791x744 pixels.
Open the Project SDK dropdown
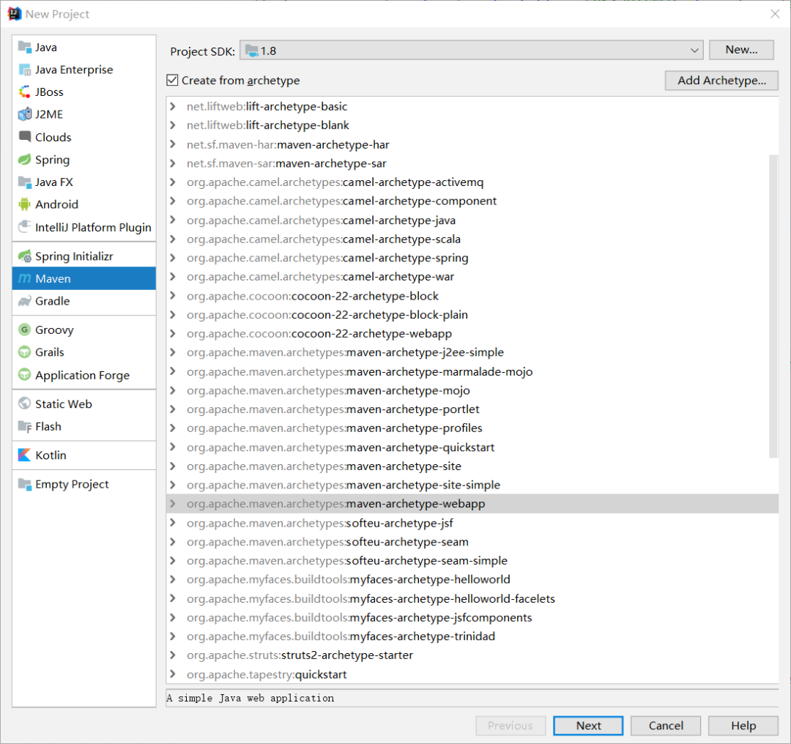click(x=471, y=51)
